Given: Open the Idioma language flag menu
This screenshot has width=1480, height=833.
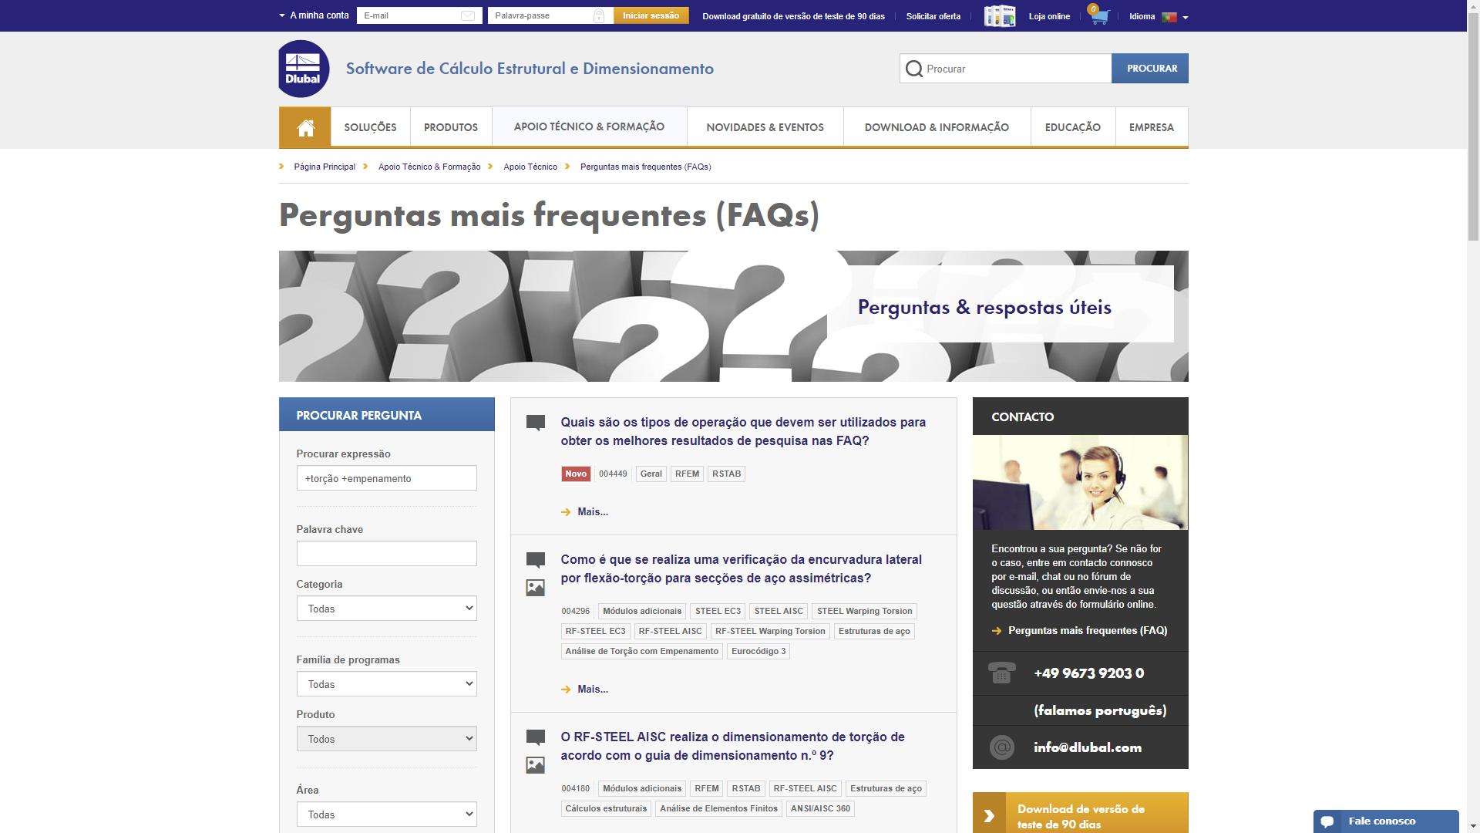Looking at the screenshot, I should pos(1170,15).
